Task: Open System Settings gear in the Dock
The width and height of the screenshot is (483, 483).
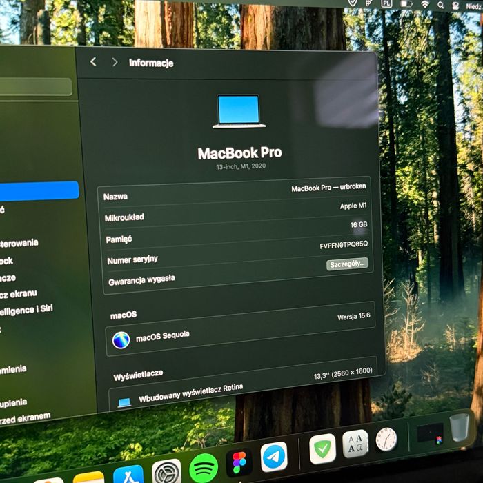Action: coord(167,472)
